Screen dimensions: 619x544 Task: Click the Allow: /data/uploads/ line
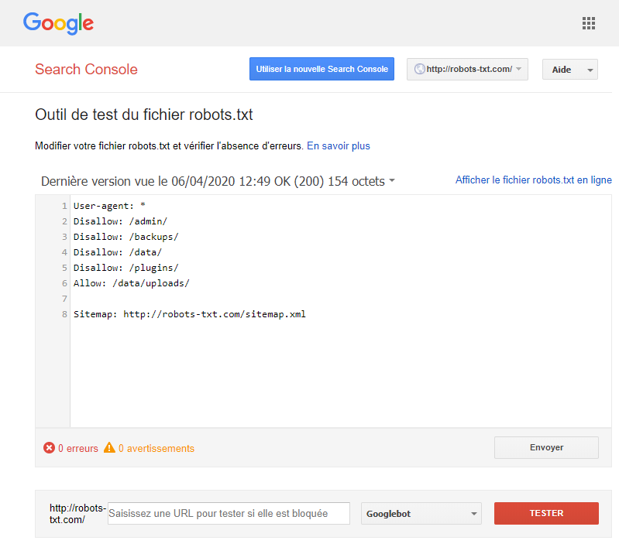click(x=132, y=283)
